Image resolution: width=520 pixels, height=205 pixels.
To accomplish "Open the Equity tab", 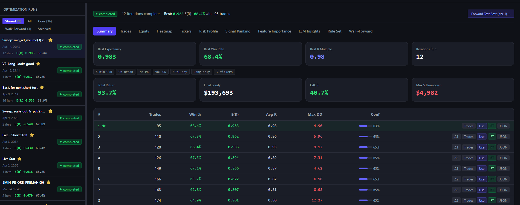I will (x=144, y=31).
